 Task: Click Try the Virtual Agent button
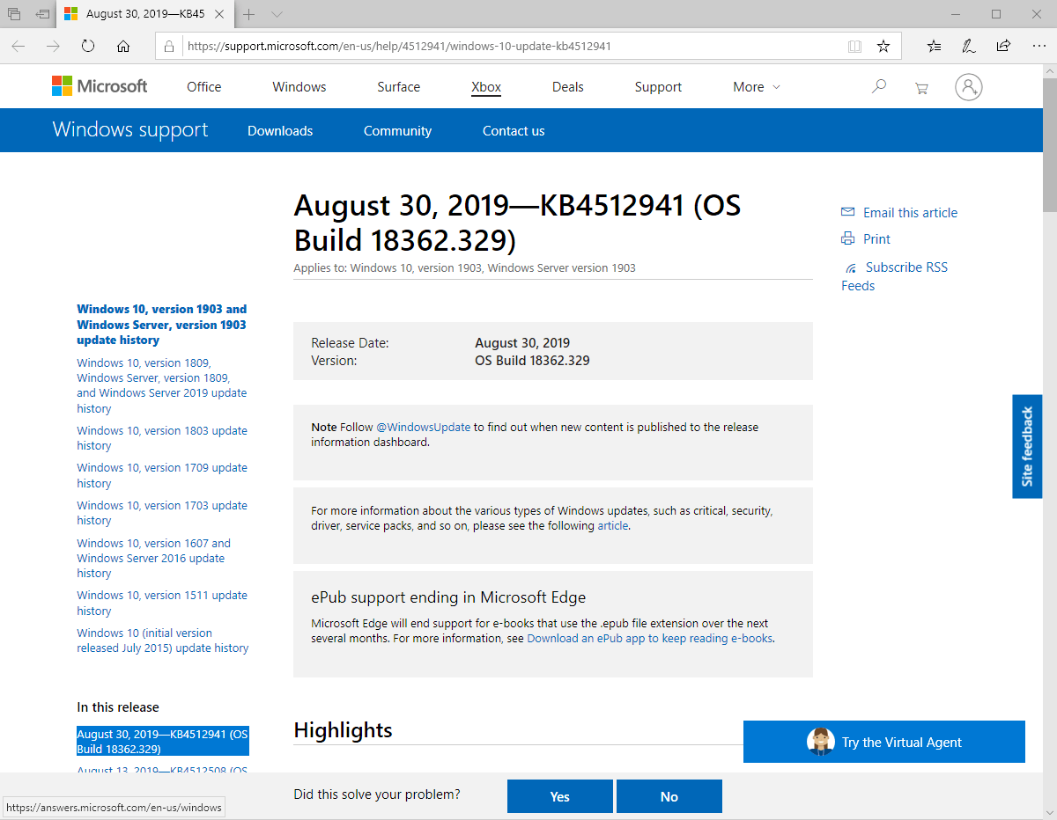884,742
